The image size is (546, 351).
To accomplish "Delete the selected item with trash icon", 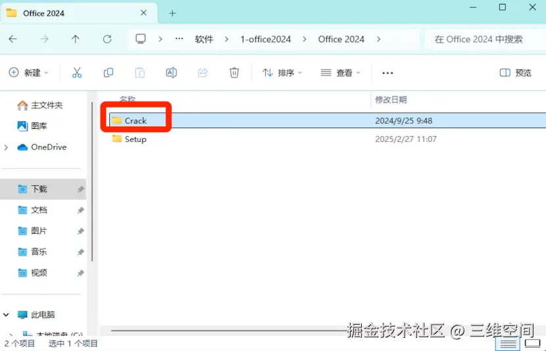I will tap(234, 73).
